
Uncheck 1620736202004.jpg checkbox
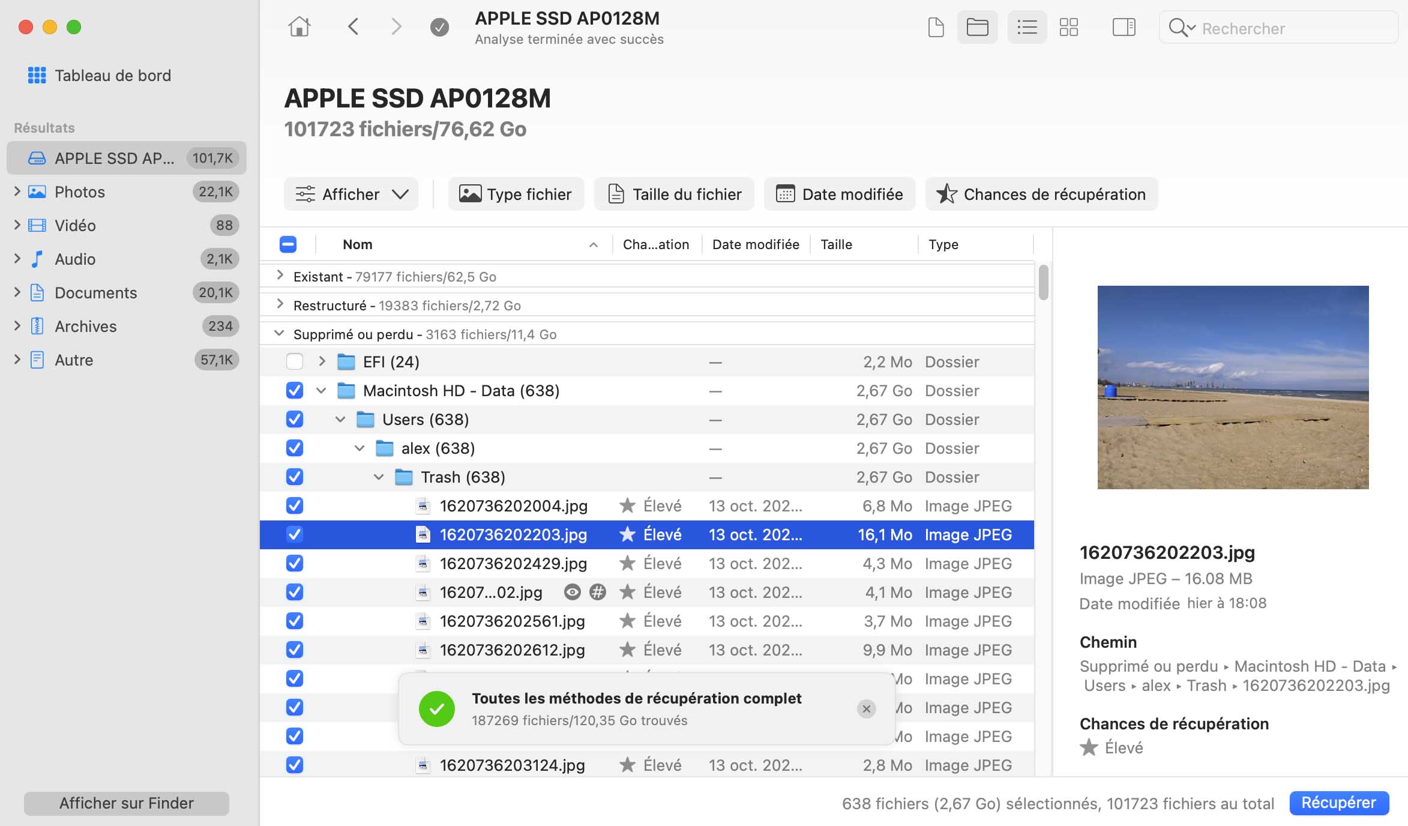(295, 505)
